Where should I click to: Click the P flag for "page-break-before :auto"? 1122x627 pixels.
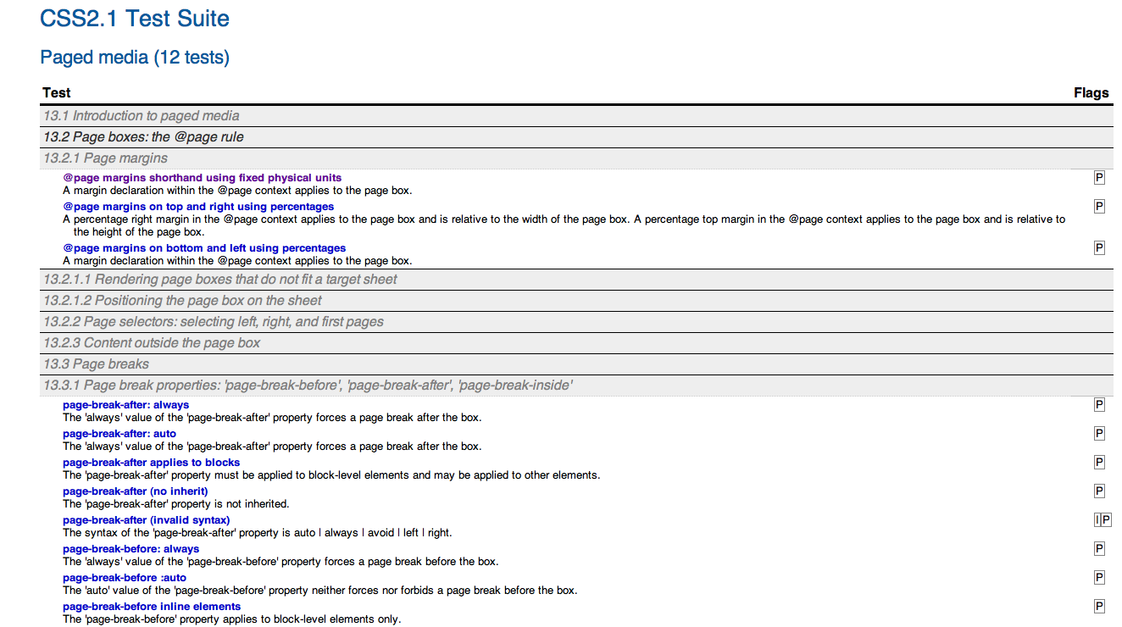coord(1099,577)
